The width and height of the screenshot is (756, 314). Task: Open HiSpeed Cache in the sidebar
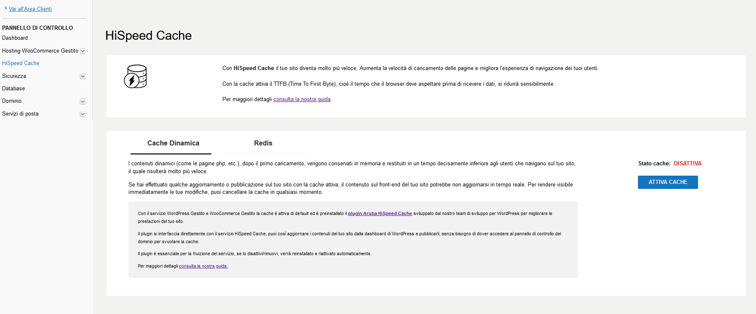click(21, 63)
